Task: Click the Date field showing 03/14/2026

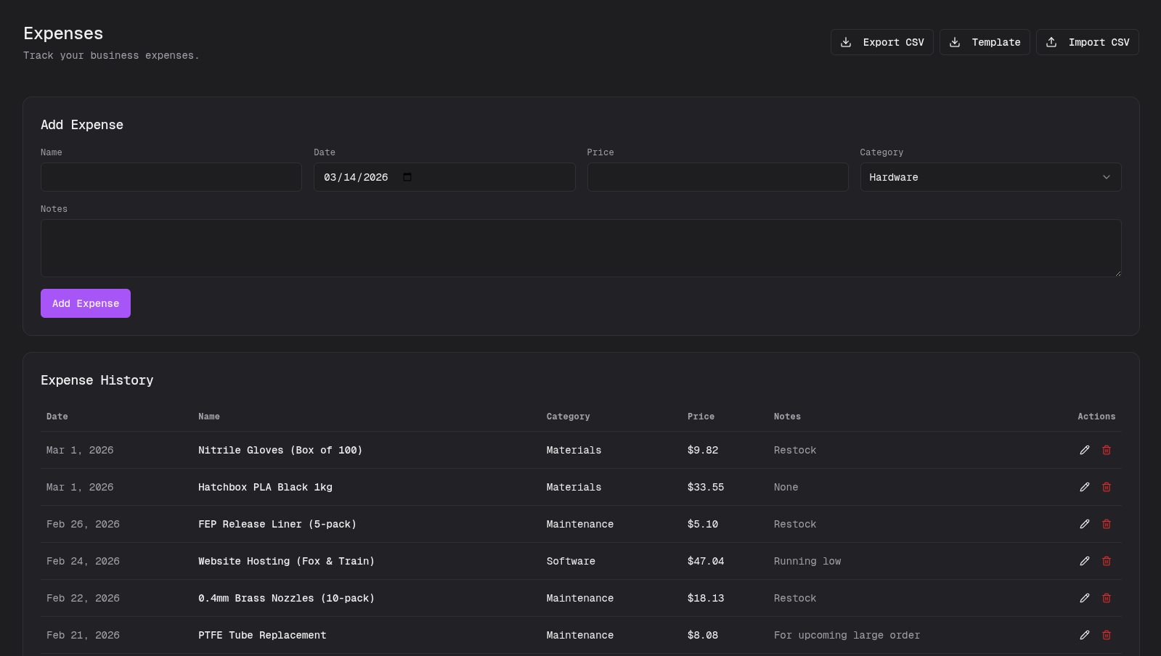Action: 444,177
